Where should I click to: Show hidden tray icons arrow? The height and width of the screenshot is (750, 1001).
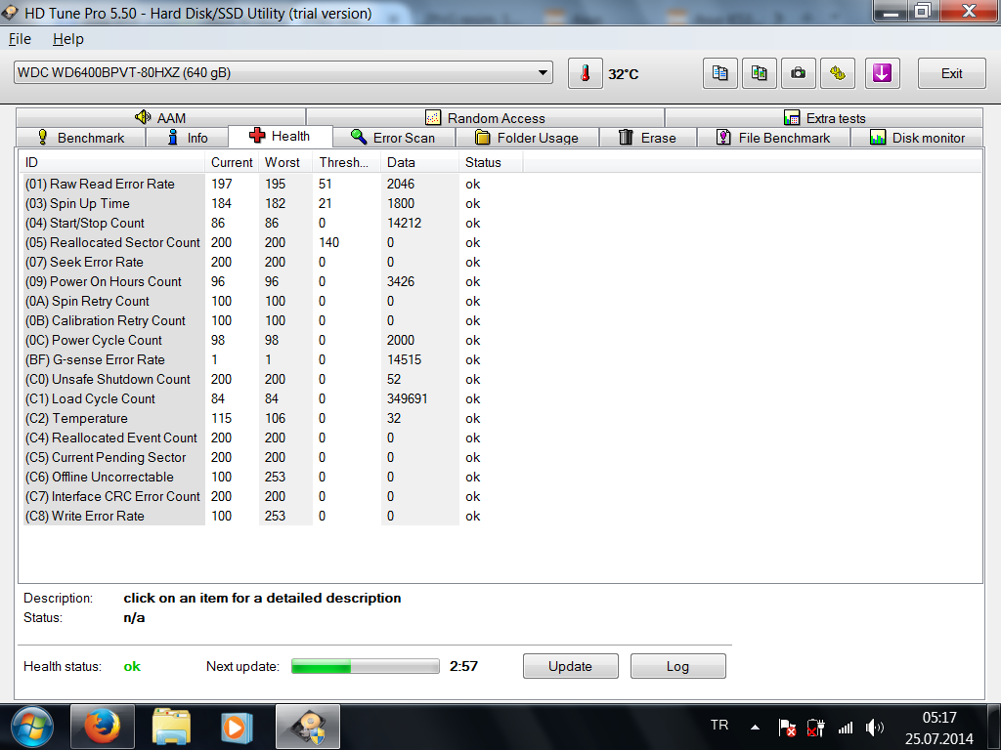click(756, 727)
